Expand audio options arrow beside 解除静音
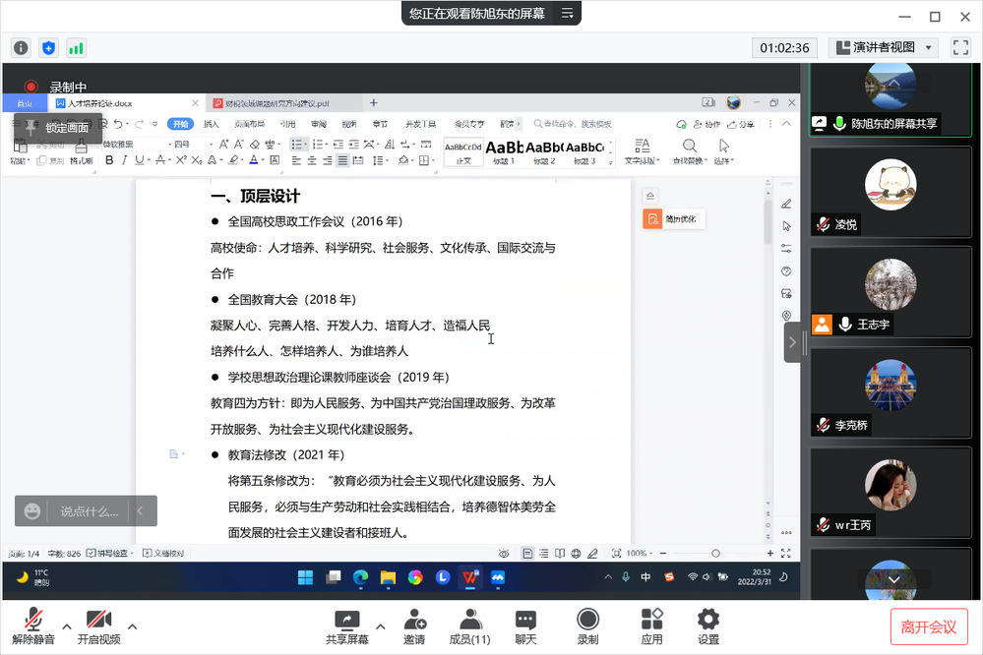 [x=67, y=626]
